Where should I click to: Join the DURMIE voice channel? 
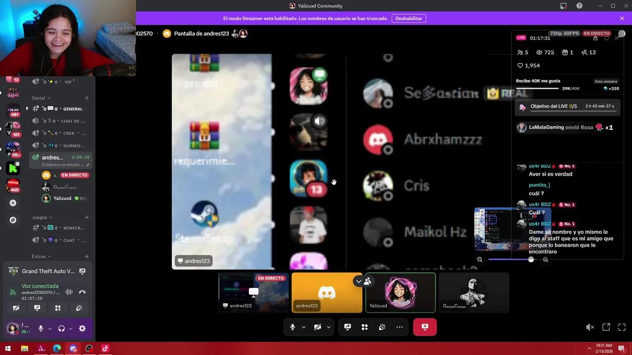click(x=60, y=145)
